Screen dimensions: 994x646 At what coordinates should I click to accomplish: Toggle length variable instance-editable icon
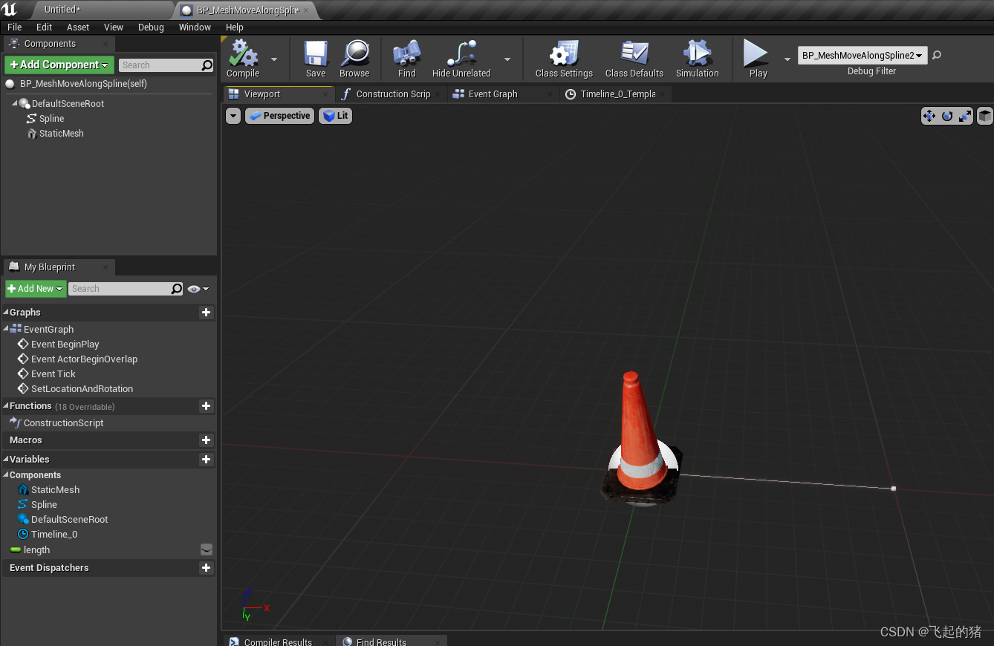click(x=207, y=549)
